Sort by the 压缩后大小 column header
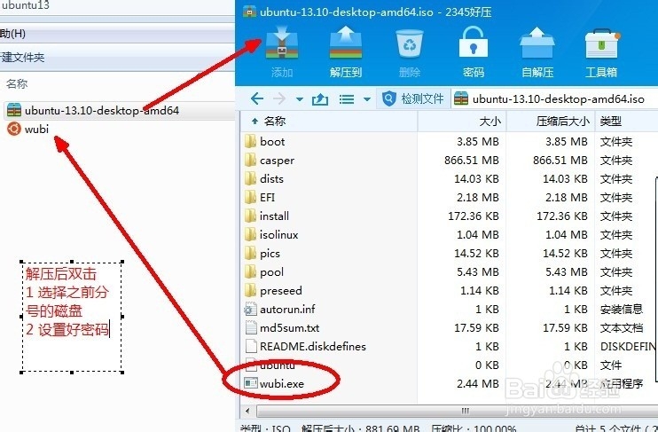Image resolution: width=658 pixels, height=432 pixels. tap(551, 122)
